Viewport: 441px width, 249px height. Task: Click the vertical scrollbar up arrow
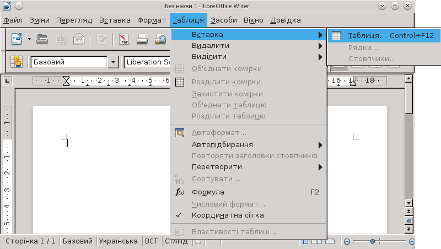(x=408, y=78)
